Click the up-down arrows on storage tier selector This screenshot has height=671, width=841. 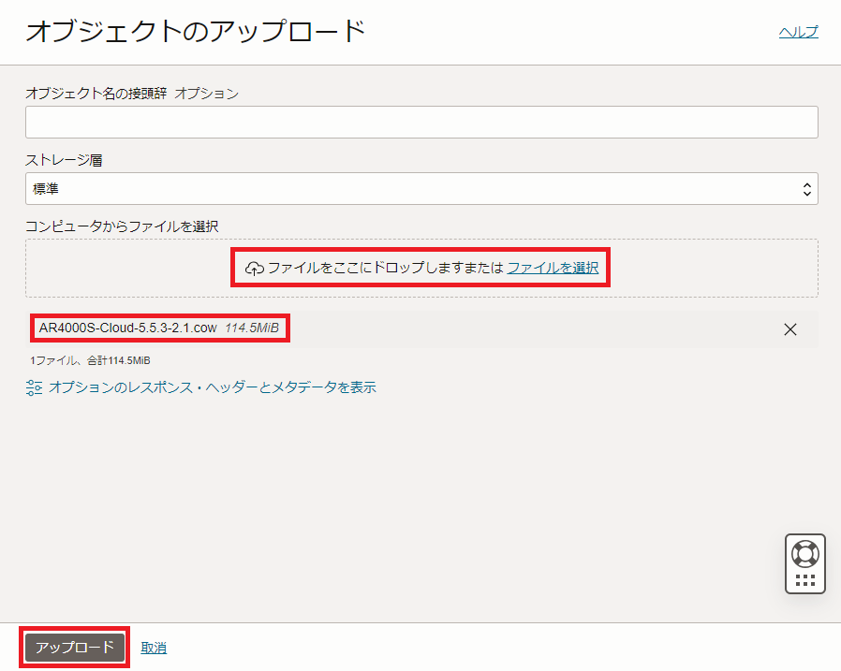pyautogui.click(x=806, y=189)
